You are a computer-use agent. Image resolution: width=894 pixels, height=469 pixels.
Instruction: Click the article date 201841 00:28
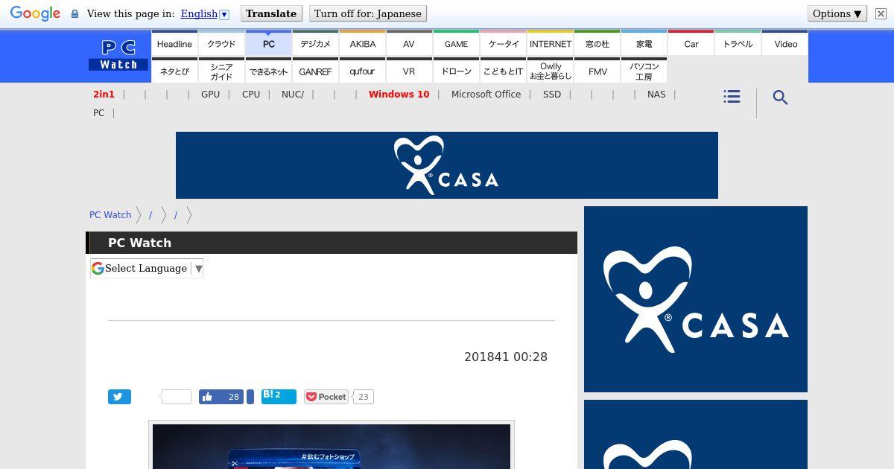pos(506,357)
